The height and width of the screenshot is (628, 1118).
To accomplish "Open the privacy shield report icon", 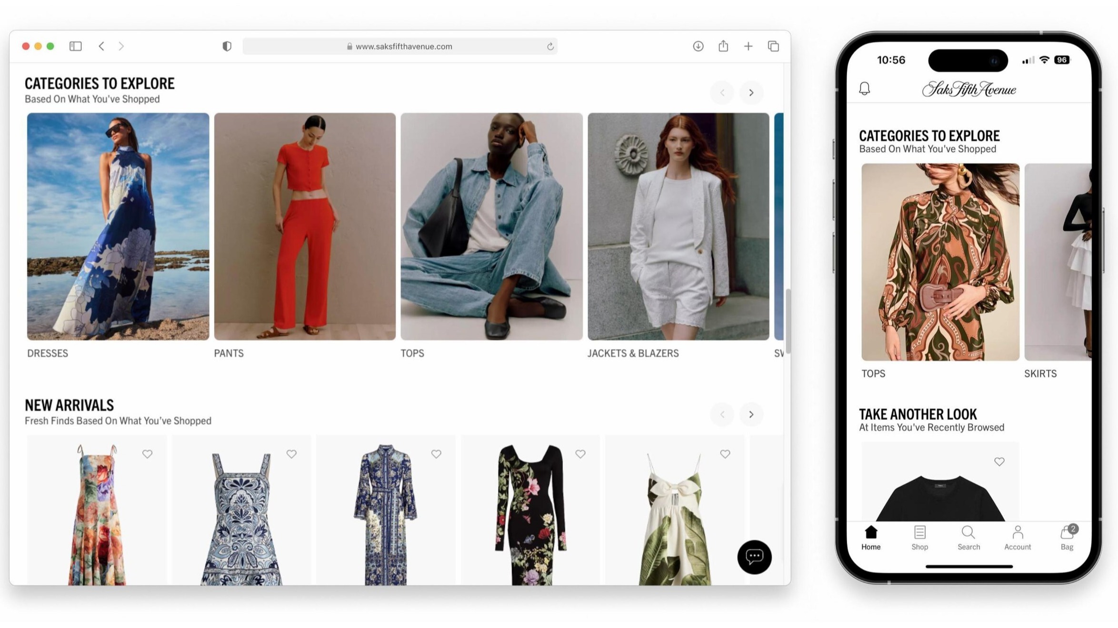I will pyautogui.click(x=227, y=46).
